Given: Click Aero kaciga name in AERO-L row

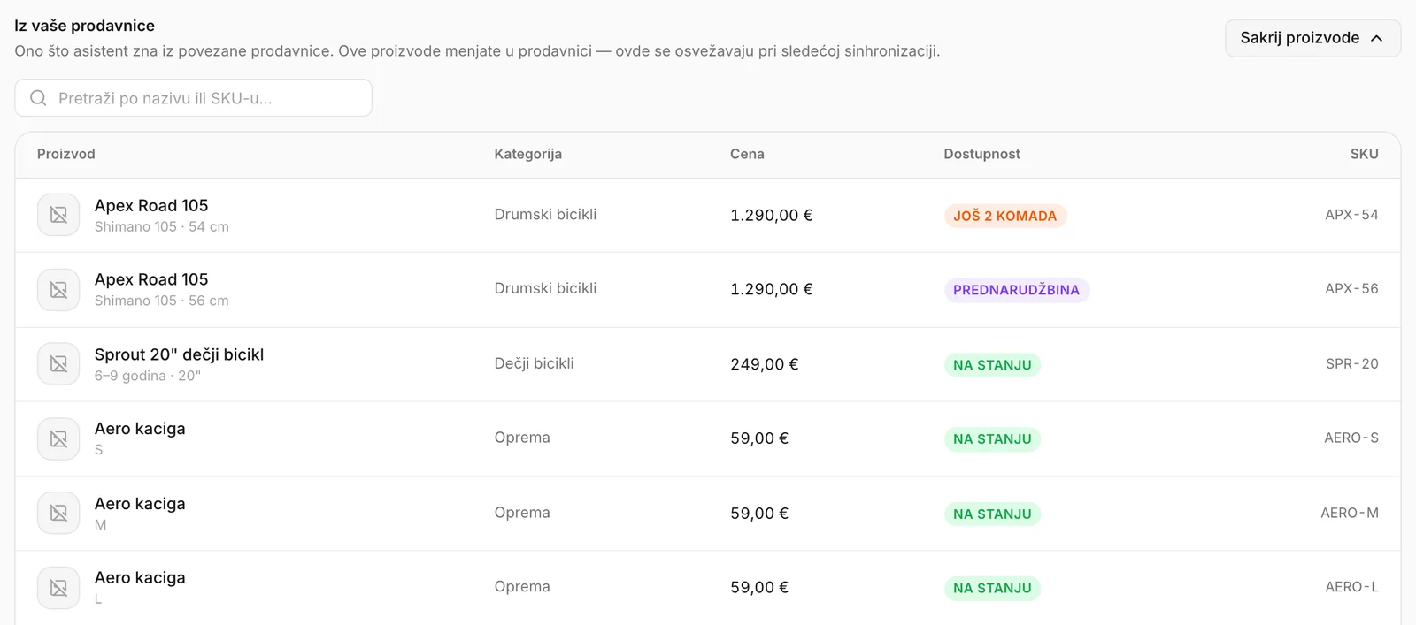Looking at the screenshot, I should (x=140, y=578).
